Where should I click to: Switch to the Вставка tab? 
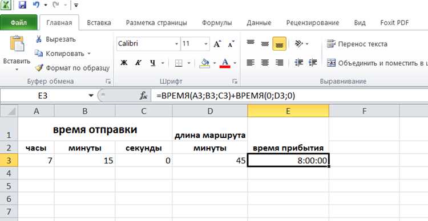coord(99,23)
